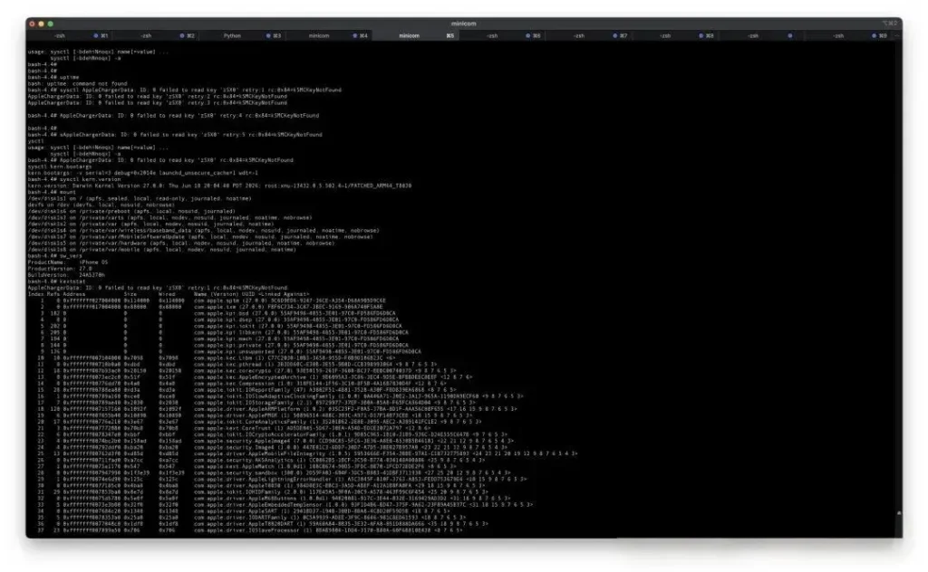
Task: Open the Python tab labeled ⌘3
Action: click(x=242, y=36)
